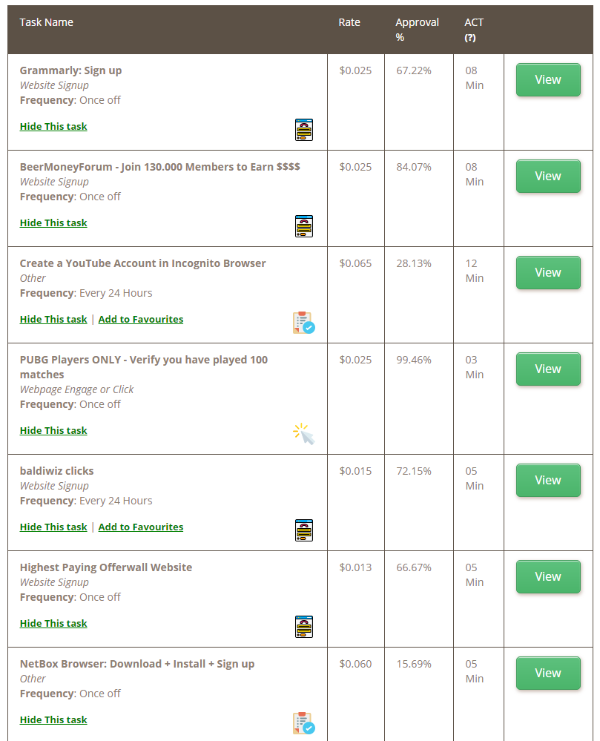Click the cursor click icon in PUBG row

304,435
